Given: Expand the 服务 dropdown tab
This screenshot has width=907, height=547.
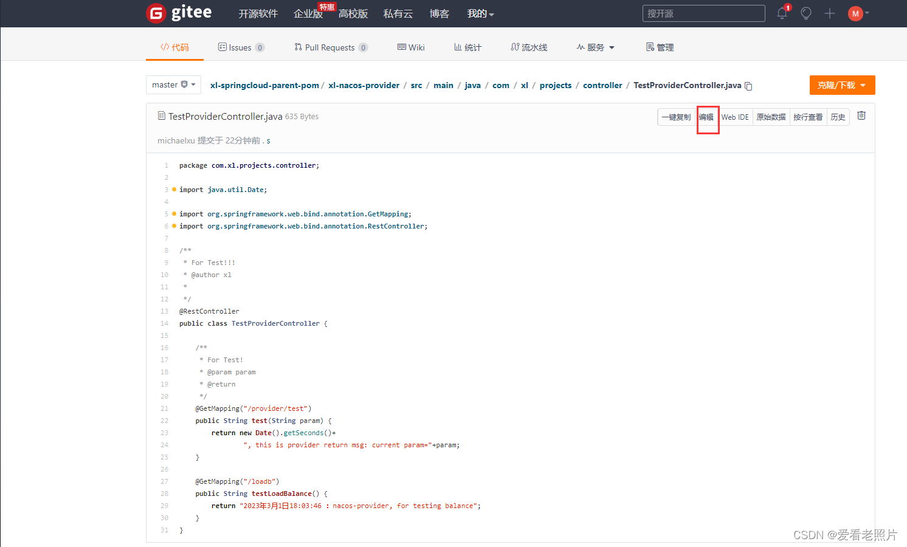Looking at the screenshot, I should (596, 47).
